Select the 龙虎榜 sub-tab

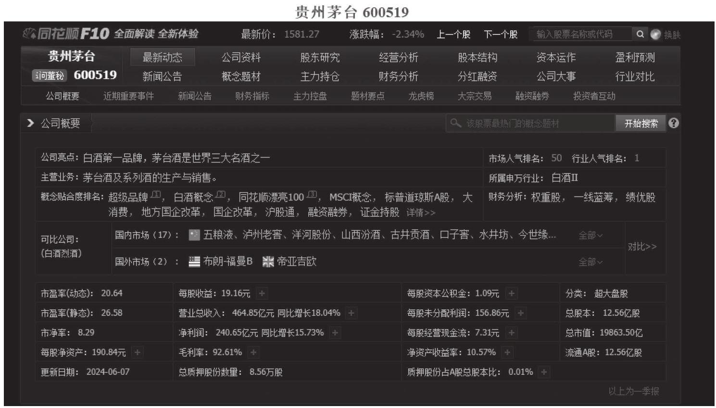421,96
